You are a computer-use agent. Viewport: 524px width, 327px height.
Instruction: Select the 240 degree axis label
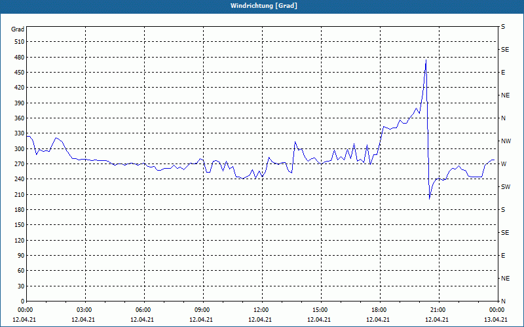pos(20,179)
